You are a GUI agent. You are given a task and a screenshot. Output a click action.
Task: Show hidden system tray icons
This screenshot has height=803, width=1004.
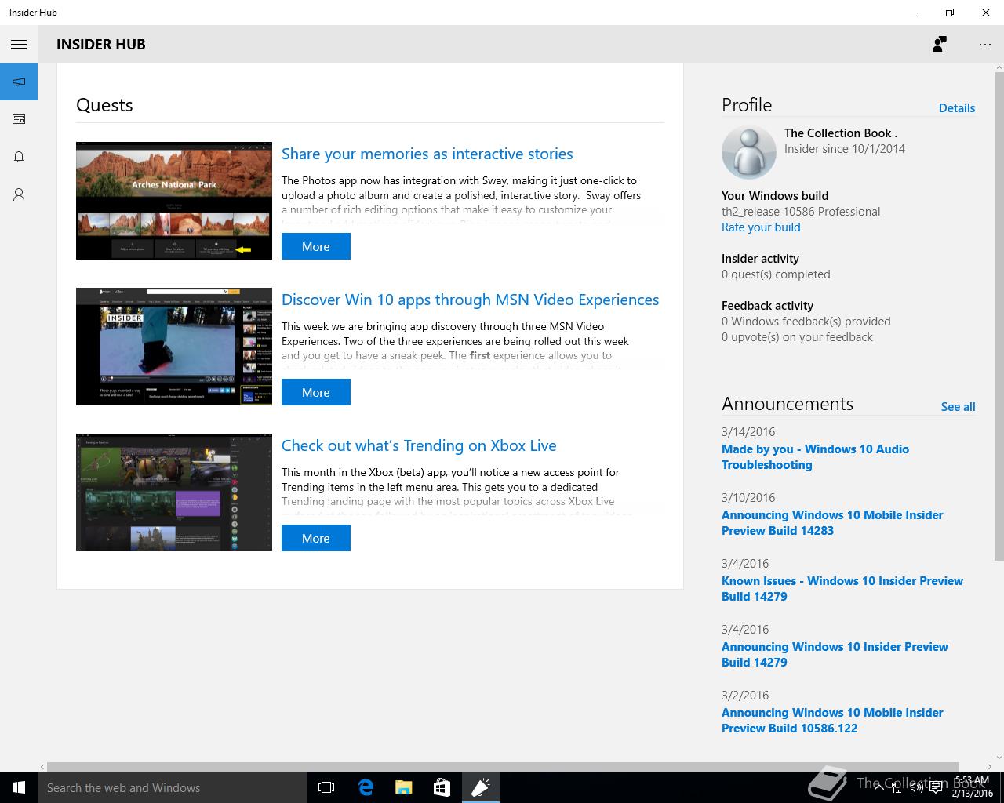point(879,787)
